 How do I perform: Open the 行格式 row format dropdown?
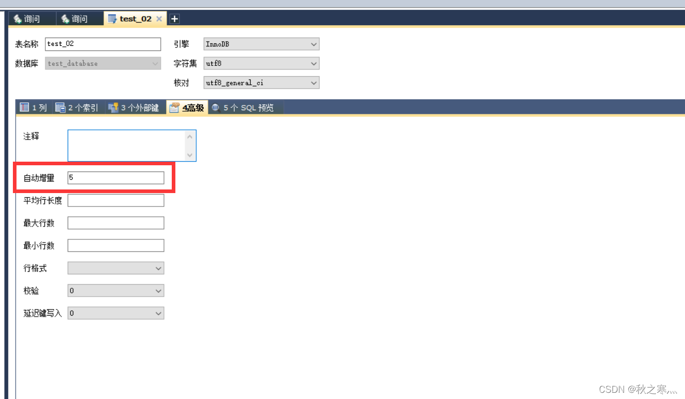(x=116, y=268)
